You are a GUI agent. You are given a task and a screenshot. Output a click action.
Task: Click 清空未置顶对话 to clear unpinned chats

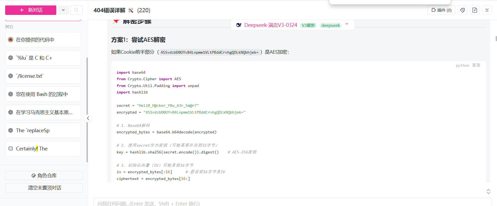(x=44, y=188)
